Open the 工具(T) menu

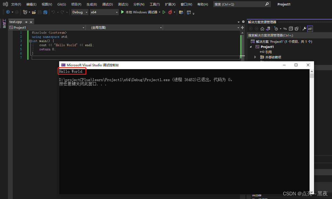point(155,4)
